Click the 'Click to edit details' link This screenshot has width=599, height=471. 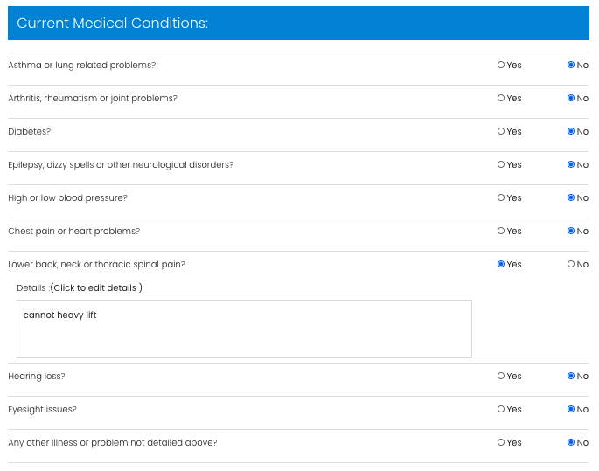coord(96,287)
